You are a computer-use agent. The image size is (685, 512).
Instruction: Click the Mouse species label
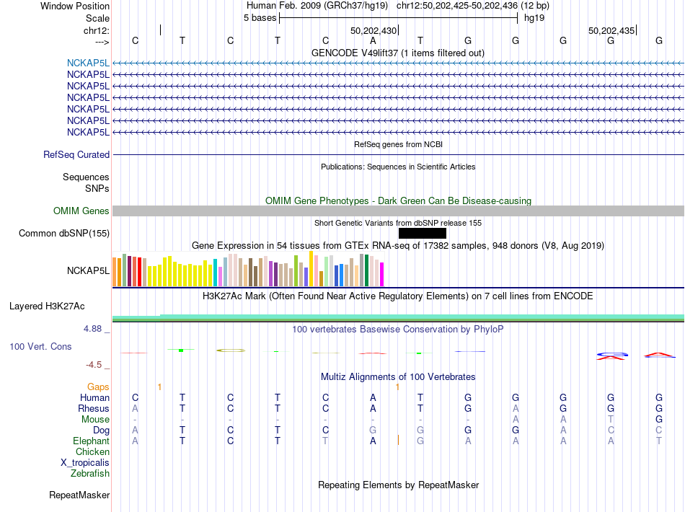pos(95,420)
